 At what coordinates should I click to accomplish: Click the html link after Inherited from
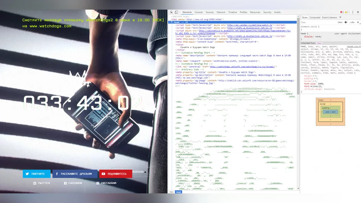[319, 43]
